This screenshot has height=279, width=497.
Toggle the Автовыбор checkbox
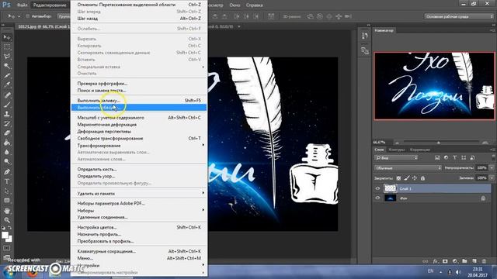(28, 16)
